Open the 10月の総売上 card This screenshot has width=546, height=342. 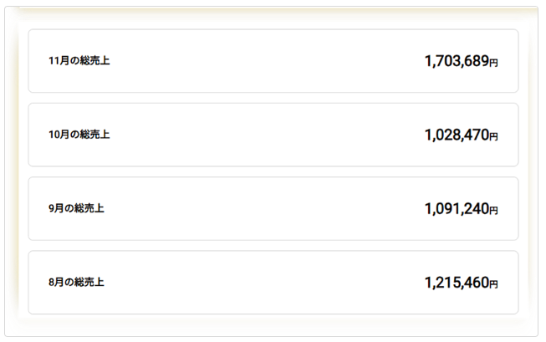pyautogui.click(x=273, y=135)
